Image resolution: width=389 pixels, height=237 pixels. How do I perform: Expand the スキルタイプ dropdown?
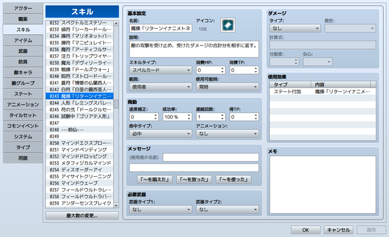160,70
